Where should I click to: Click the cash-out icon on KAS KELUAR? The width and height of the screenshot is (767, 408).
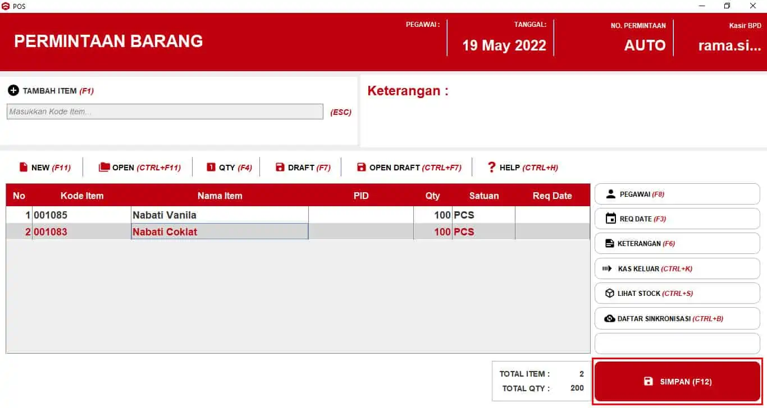pos(607,268)
